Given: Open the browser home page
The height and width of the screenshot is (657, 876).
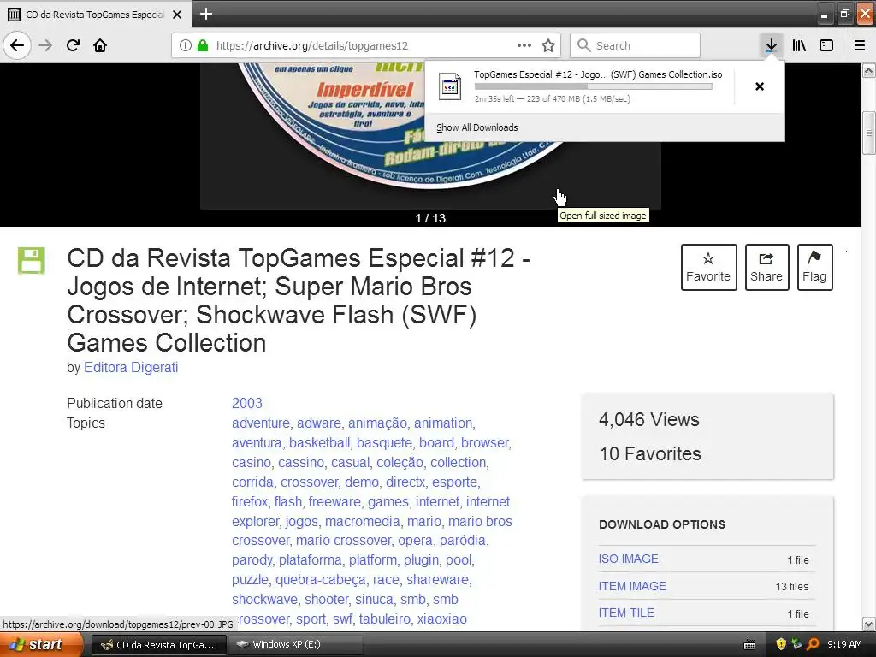Looking at the screenshot, I should 100,45.
